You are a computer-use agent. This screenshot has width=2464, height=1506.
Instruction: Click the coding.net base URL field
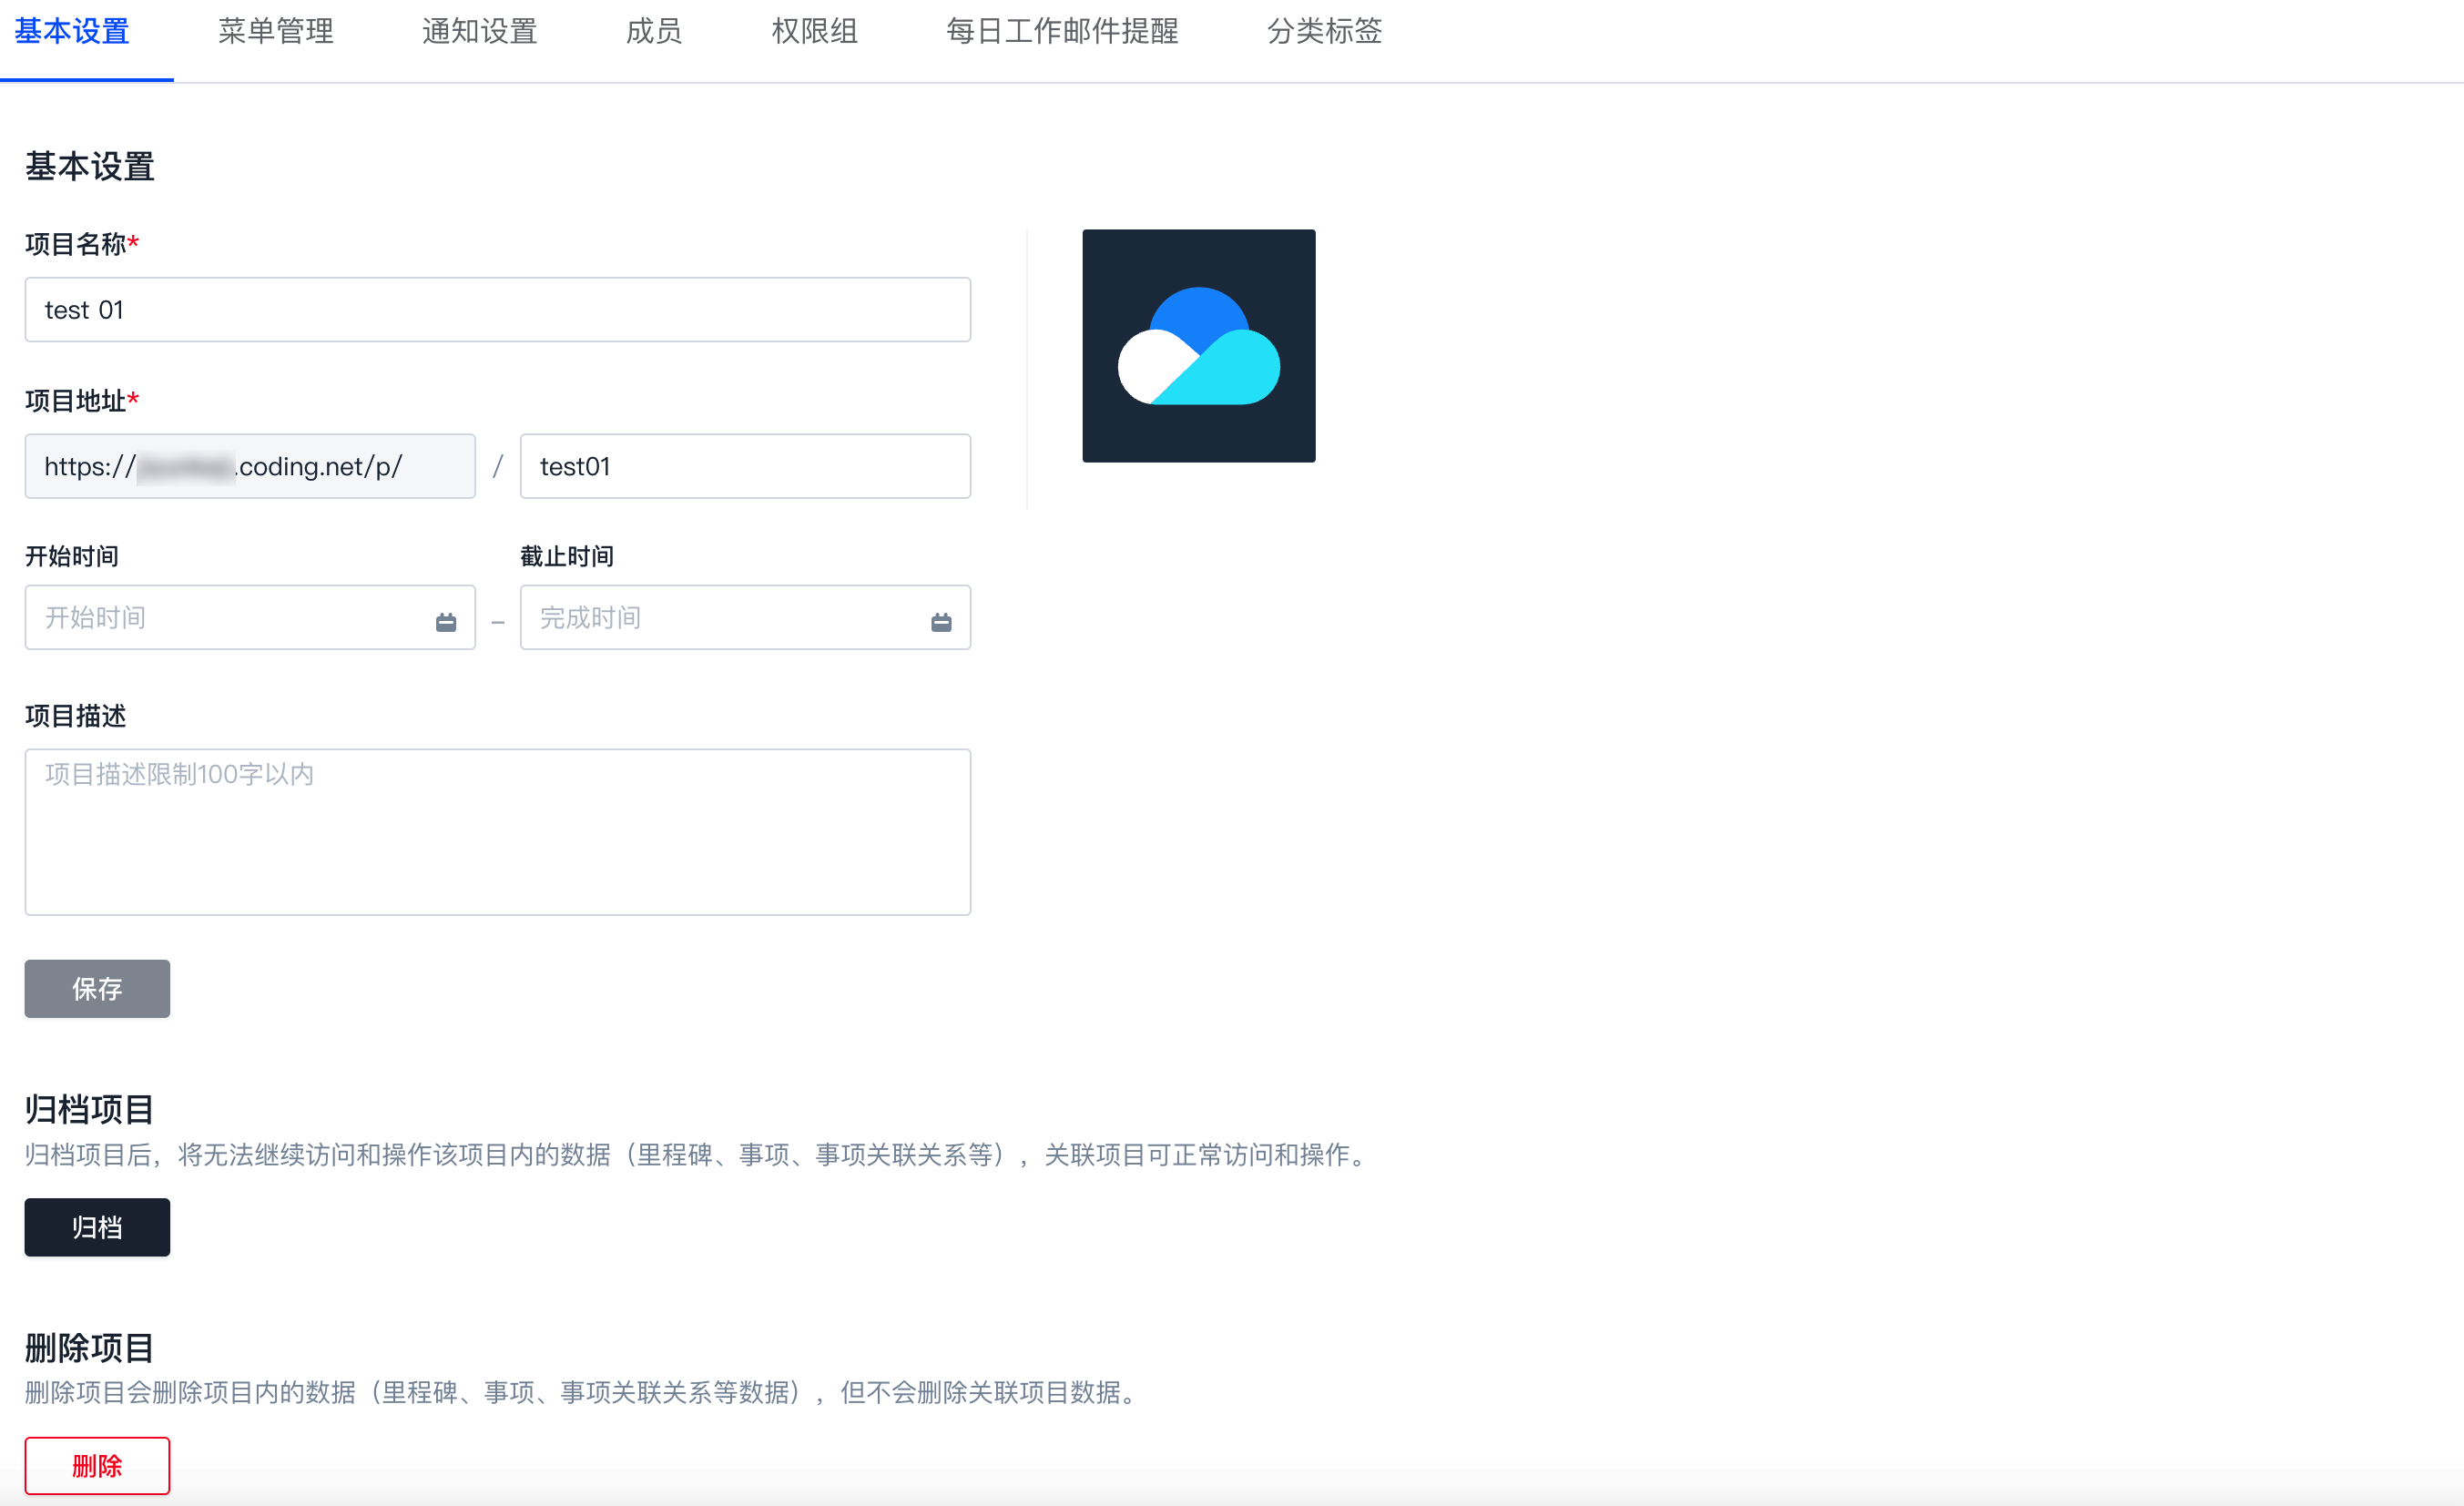[250, 466]
